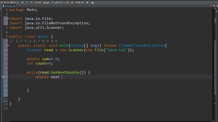Click the red error mark in the overview ruler
The height and width of the screenshot is (122, 218).
tap(215, 77)
